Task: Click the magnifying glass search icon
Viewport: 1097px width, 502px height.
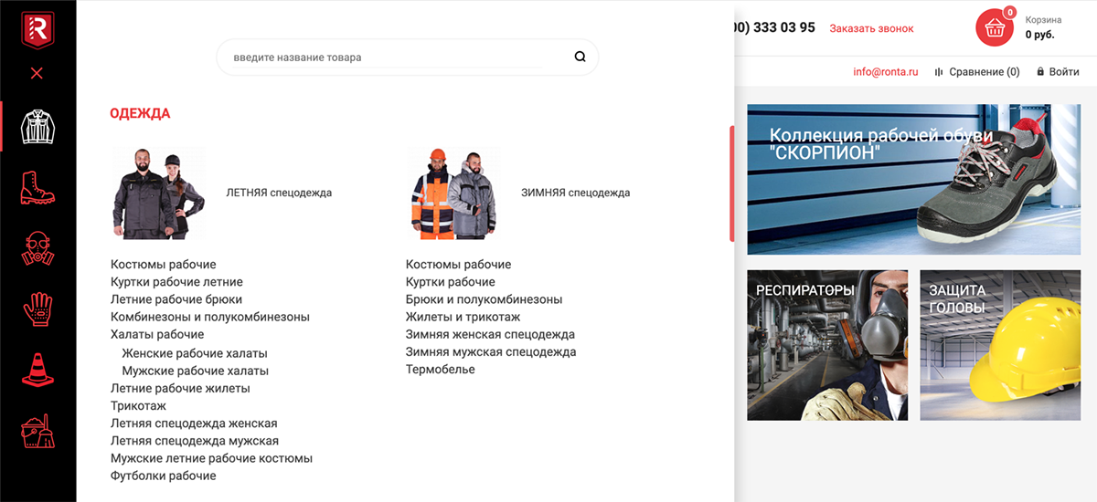Action: tap(580, 57)
